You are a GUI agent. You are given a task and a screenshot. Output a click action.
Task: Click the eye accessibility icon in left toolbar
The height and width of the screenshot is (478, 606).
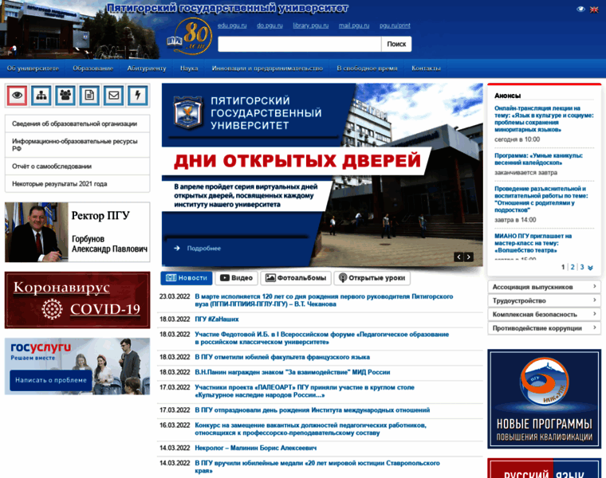point(17,96)
